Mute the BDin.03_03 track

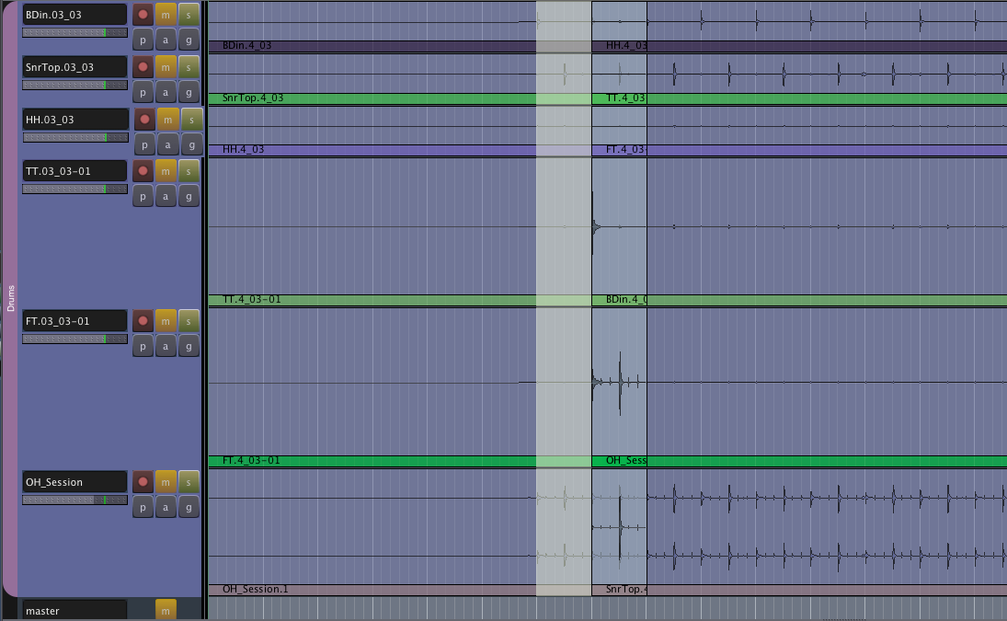point(166,14)
